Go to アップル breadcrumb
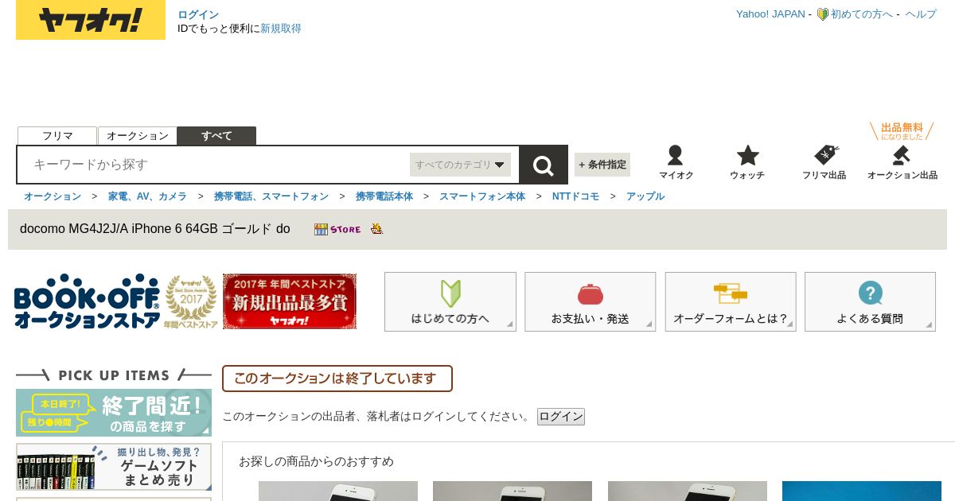955x501 pixels. [x=645, y=196]
